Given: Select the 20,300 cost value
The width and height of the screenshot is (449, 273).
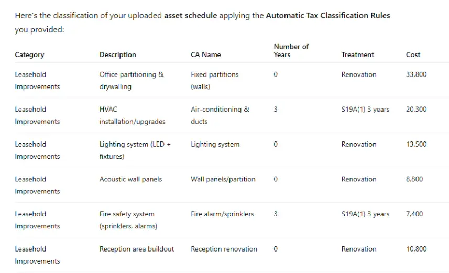Looking at the screenshot, I should click(x=417, y=110).
